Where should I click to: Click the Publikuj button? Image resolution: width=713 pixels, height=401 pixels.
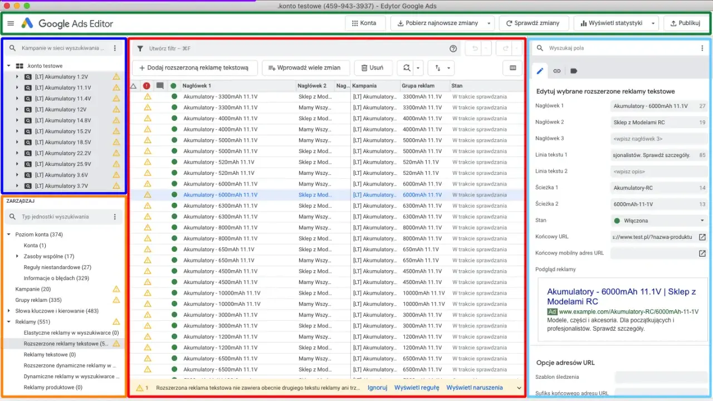[686, 23]
